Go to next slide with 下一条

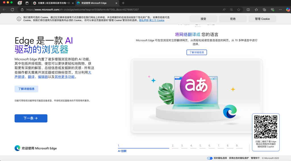pos(31,118)
